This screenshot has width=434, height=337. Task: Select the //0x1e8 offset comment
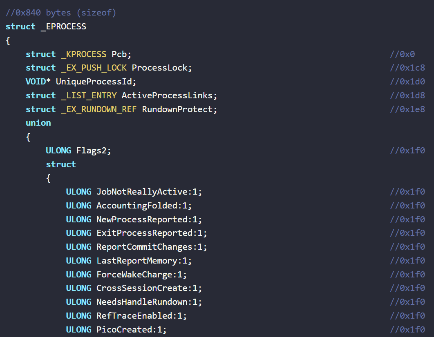point(407,109)
